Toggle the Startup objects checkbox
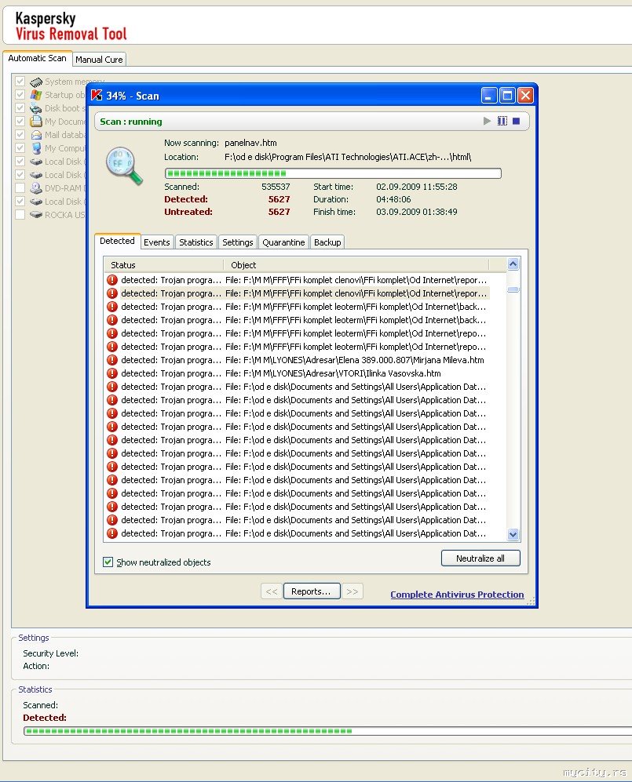This screenshot has width=632, height=782. pyautogui.click(x=20, y=95)
